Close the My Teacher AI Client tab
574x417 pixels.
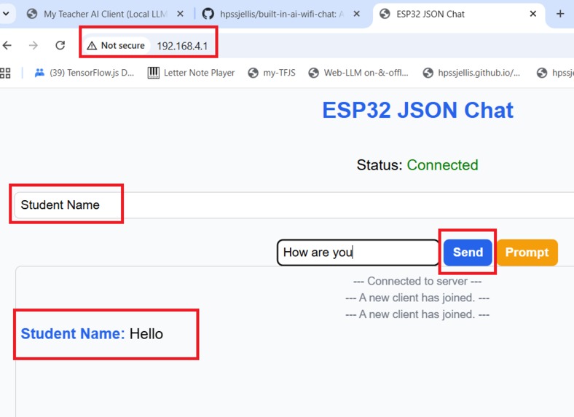[x=180, y=14]
